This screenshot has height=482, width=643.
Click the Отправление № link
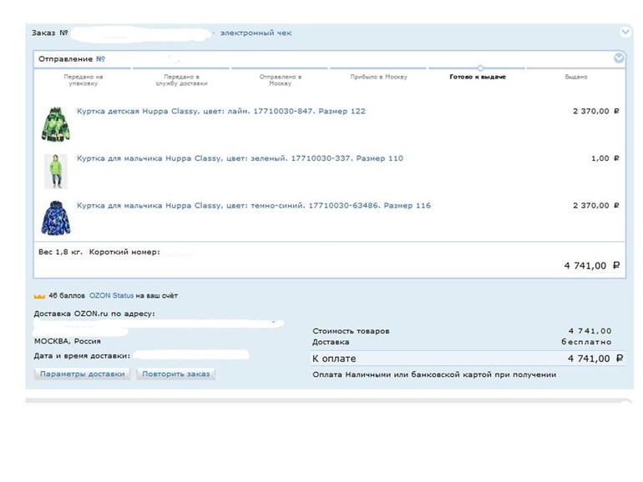[x=100, y=59]
